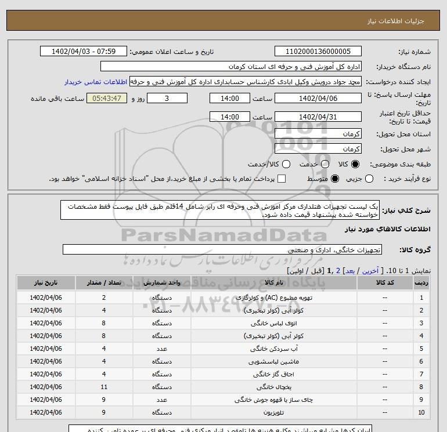Viewport: 447px width, 432px height.
Task: Click remaining time countdown 05:43:47
Action: (x=107, y=99)
